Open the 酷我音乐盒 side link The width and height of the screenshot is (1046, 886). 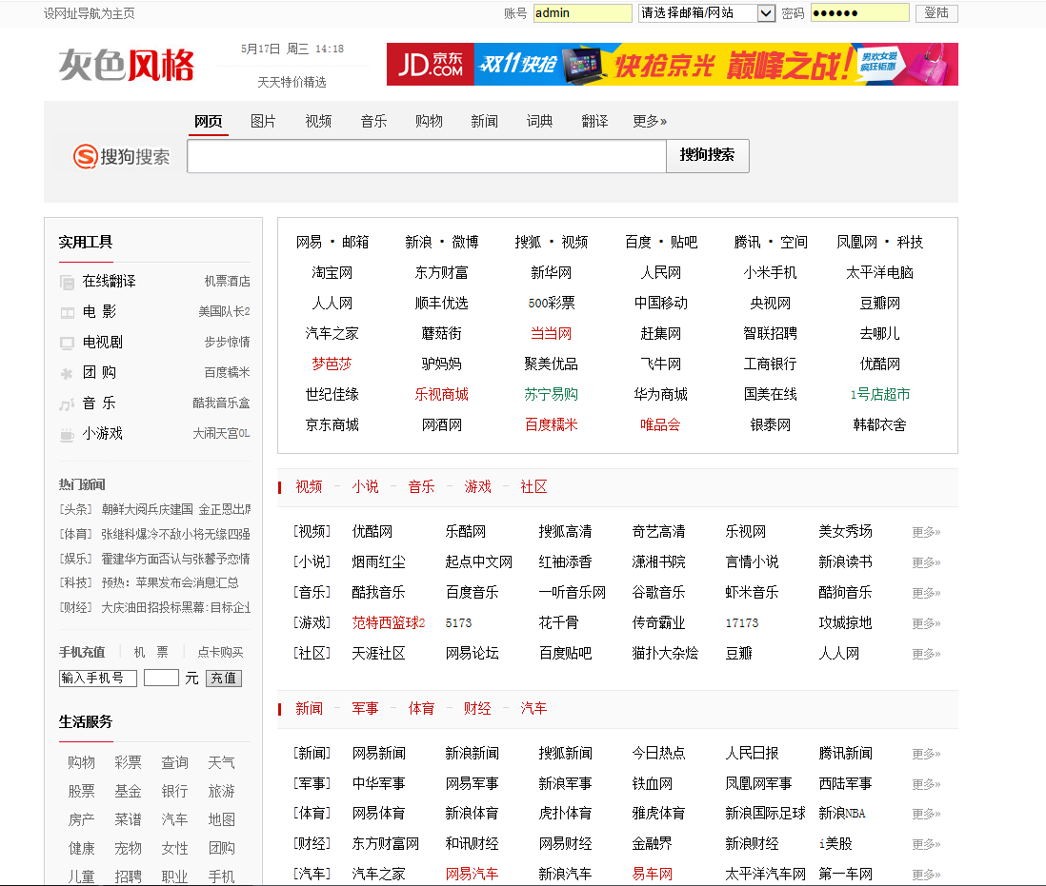221,404
